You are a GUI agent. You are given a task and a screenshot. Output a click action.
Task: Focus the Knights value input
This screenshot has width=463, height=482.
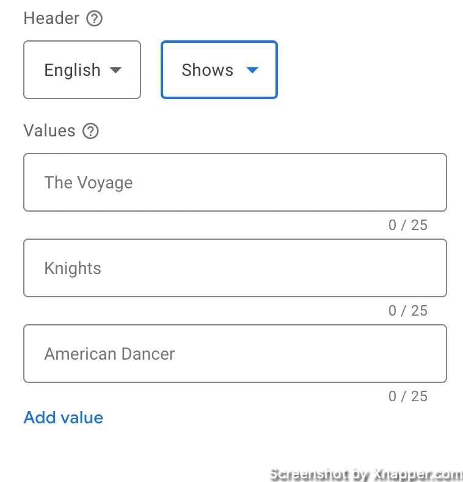[x=235, y=268]
